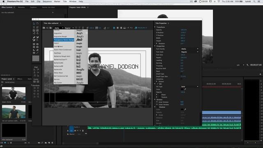This screenshot has height=148, width=263.
Task: Toggle the Fill checkbox
Action: pyautogui.click(x=158, y=84)
